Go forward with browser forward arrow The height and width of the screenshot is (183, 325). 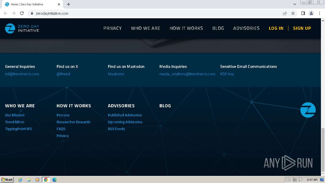click(14, 13)
